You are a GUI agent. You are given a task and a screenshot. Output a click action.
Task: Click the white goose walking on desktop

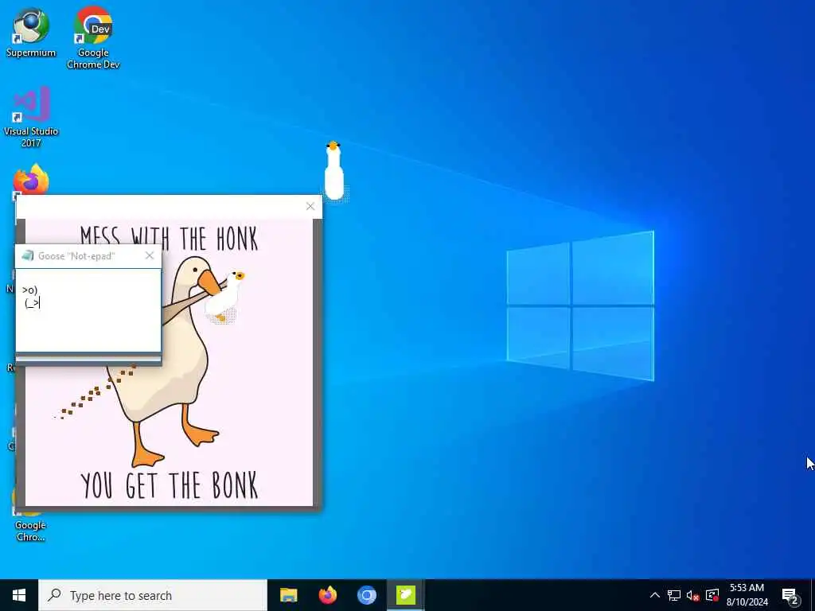[333, 170]
